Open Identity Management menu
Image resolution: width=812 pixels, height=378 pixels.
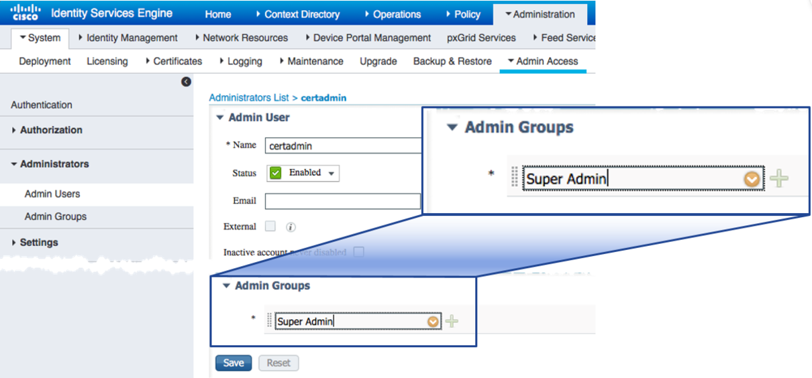coord(128,38)
